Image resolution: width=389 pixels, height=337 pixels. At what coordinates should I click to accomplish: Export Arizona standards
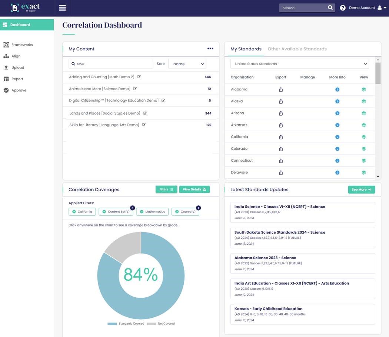280,113
